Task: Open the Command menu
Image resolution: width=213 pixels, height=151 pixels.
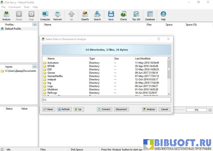Action: click(14, 7)
